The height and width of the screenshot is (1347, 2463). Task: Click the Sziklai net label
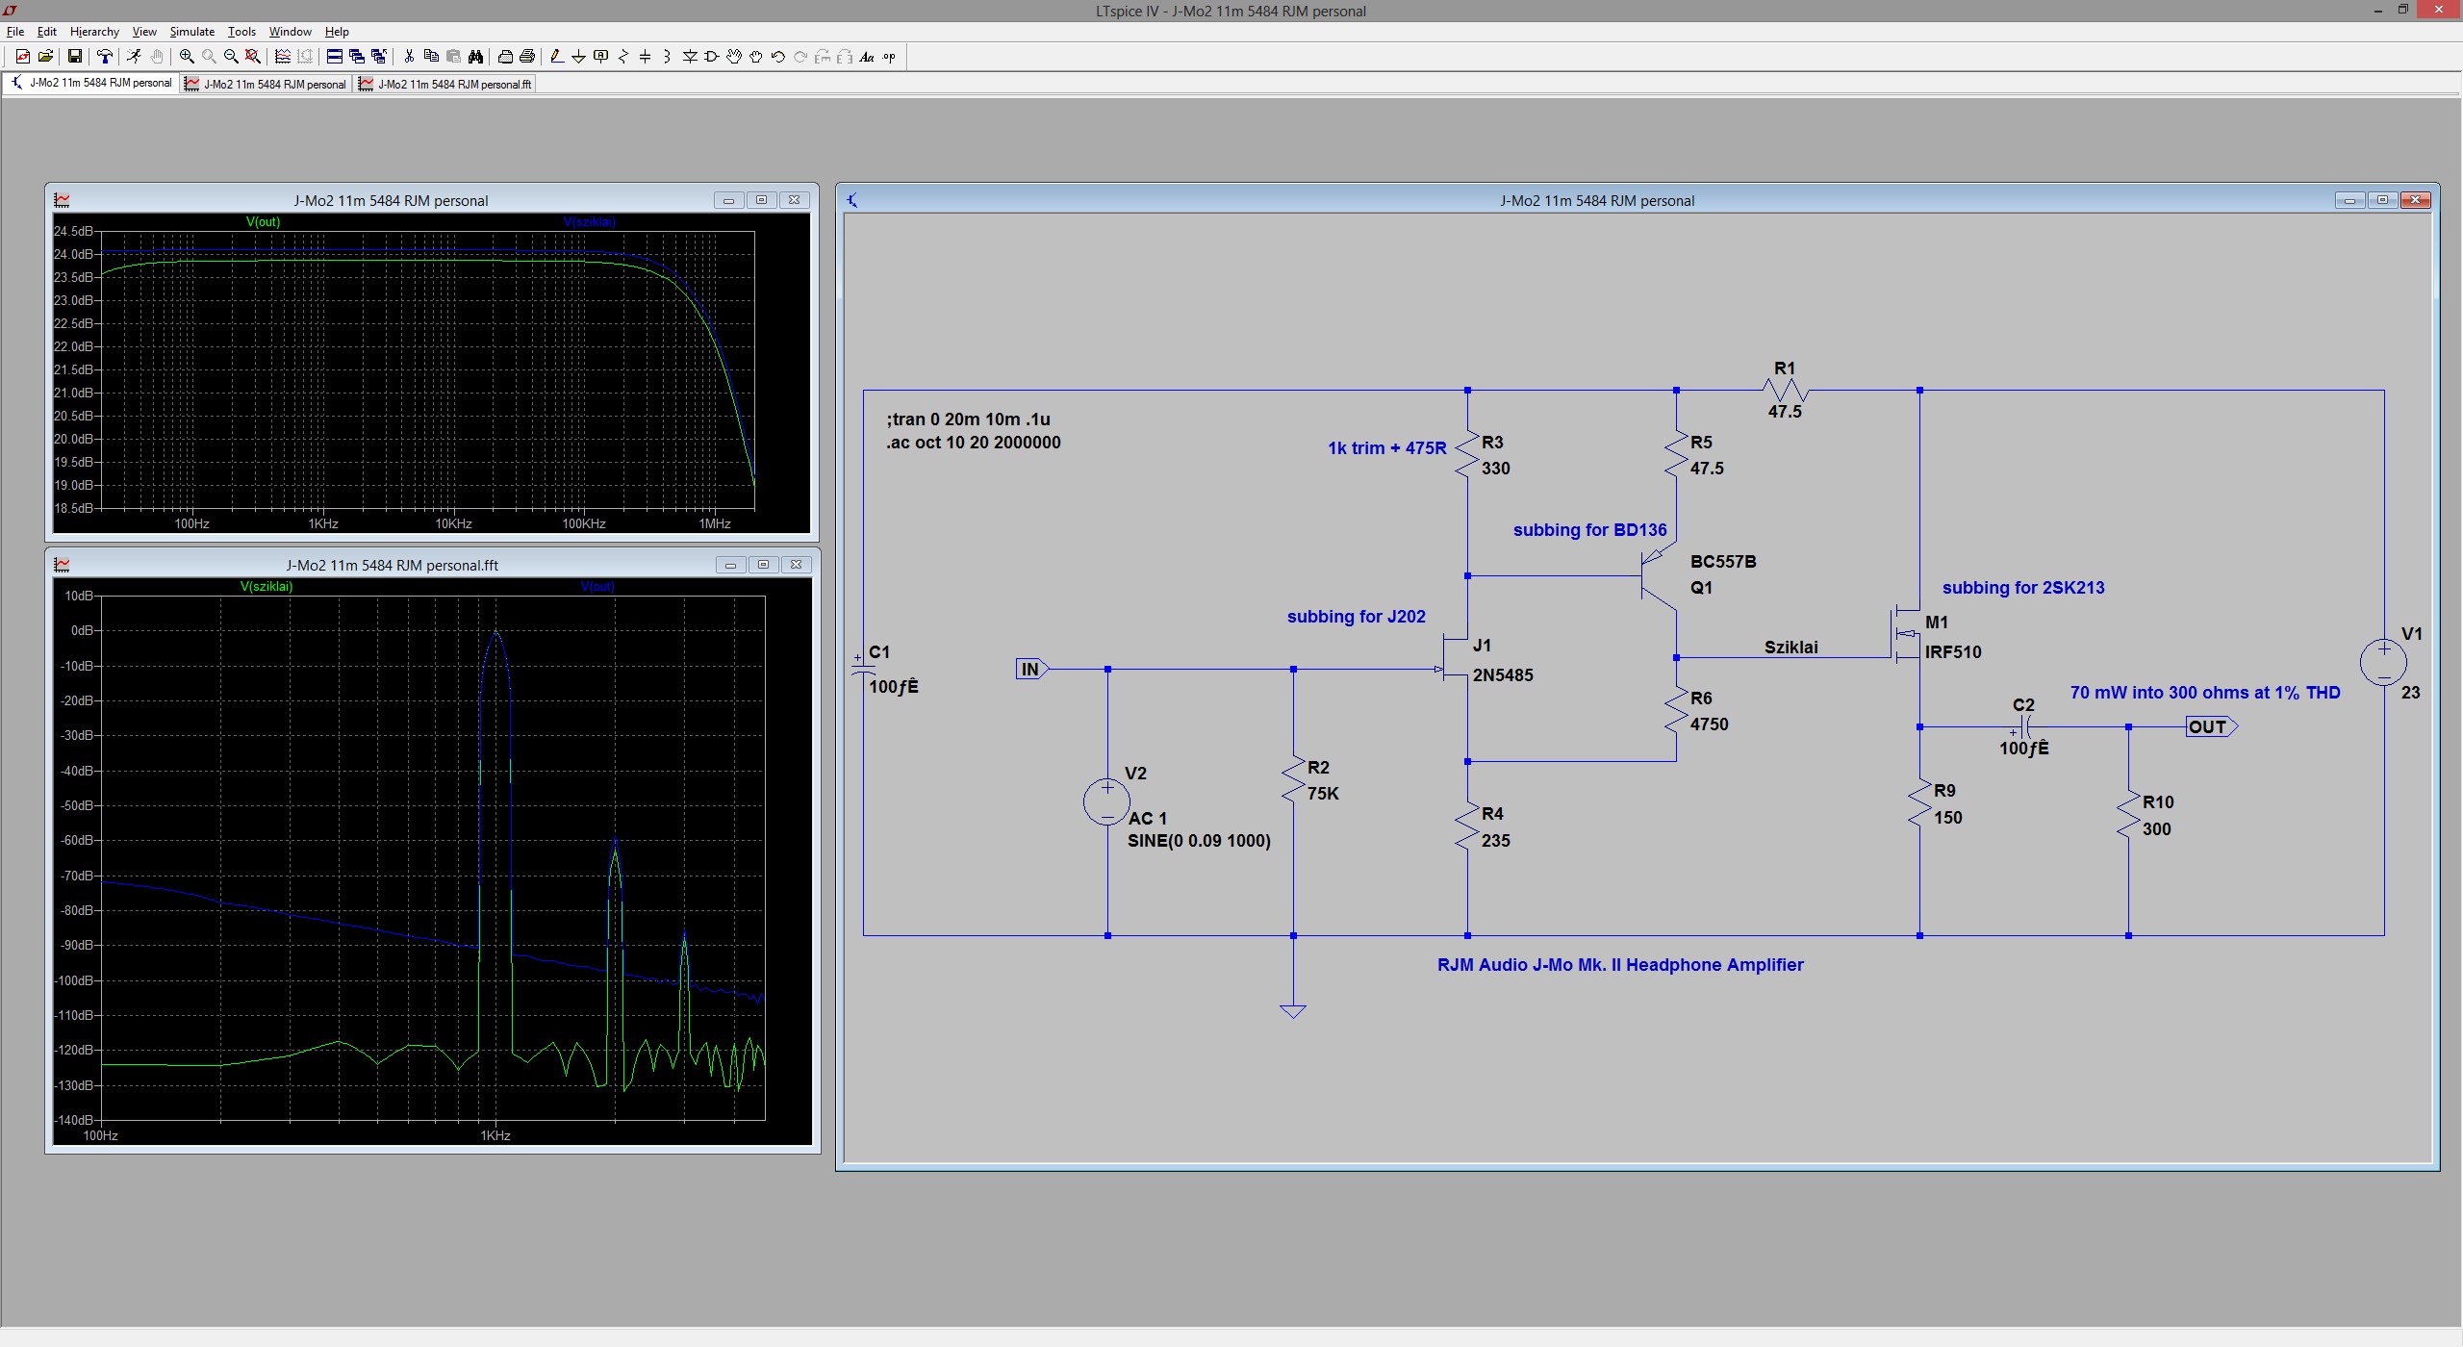click(1791, 648)
